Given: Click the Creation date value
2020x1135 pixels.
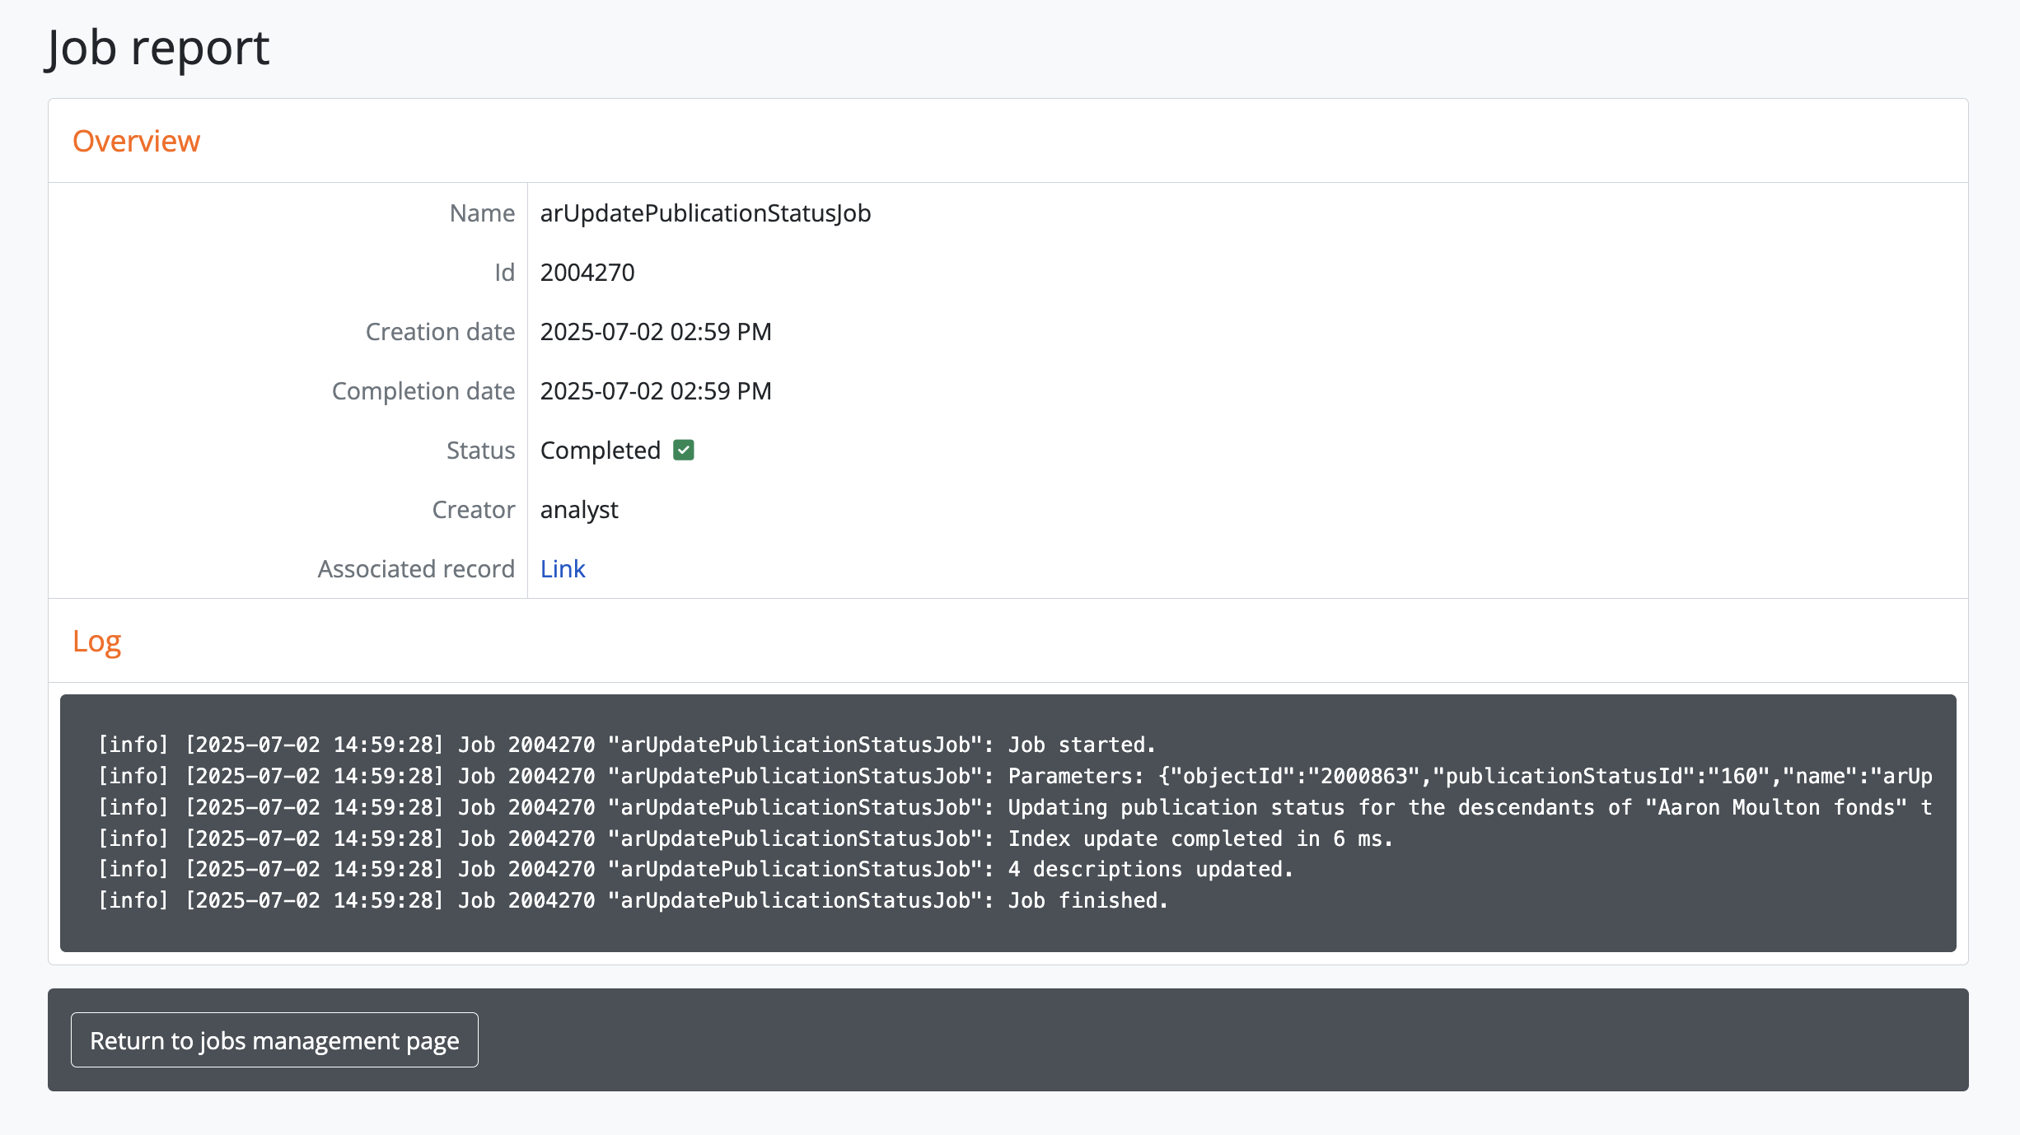Looking at the screenshot, I should point(656,331).
